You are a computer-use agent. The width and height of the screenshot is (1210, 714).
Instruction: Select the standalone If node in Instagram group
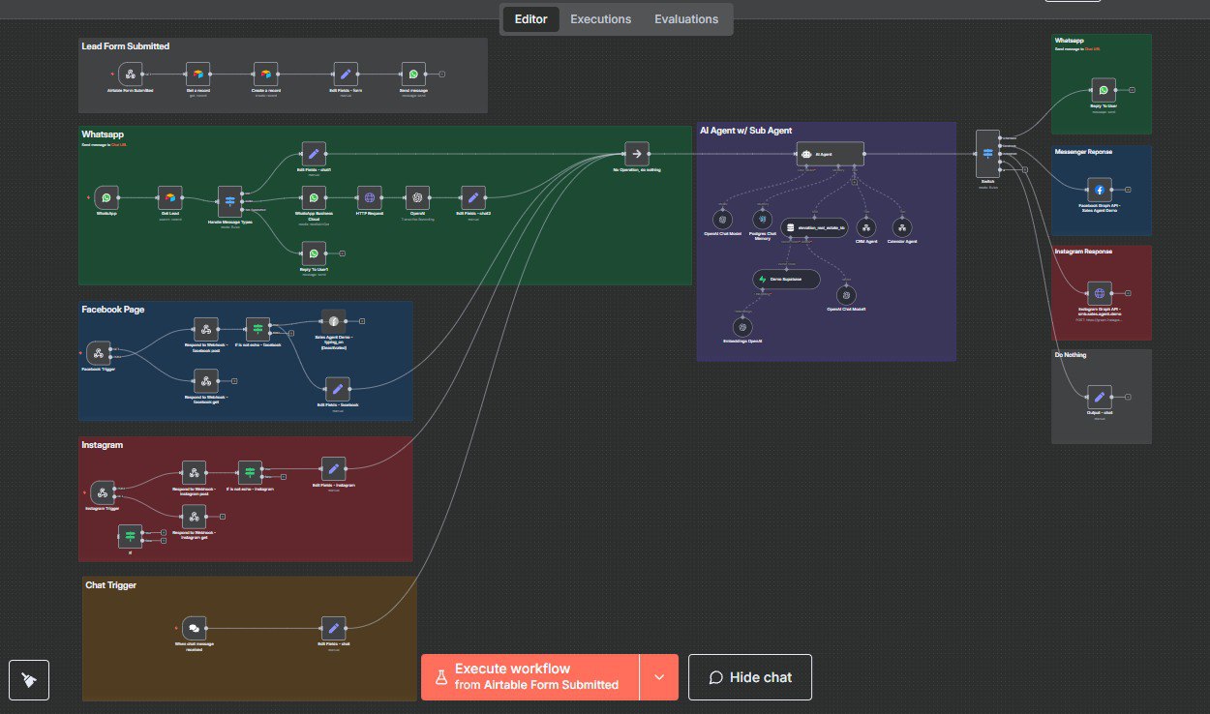[x=131, y=535]
